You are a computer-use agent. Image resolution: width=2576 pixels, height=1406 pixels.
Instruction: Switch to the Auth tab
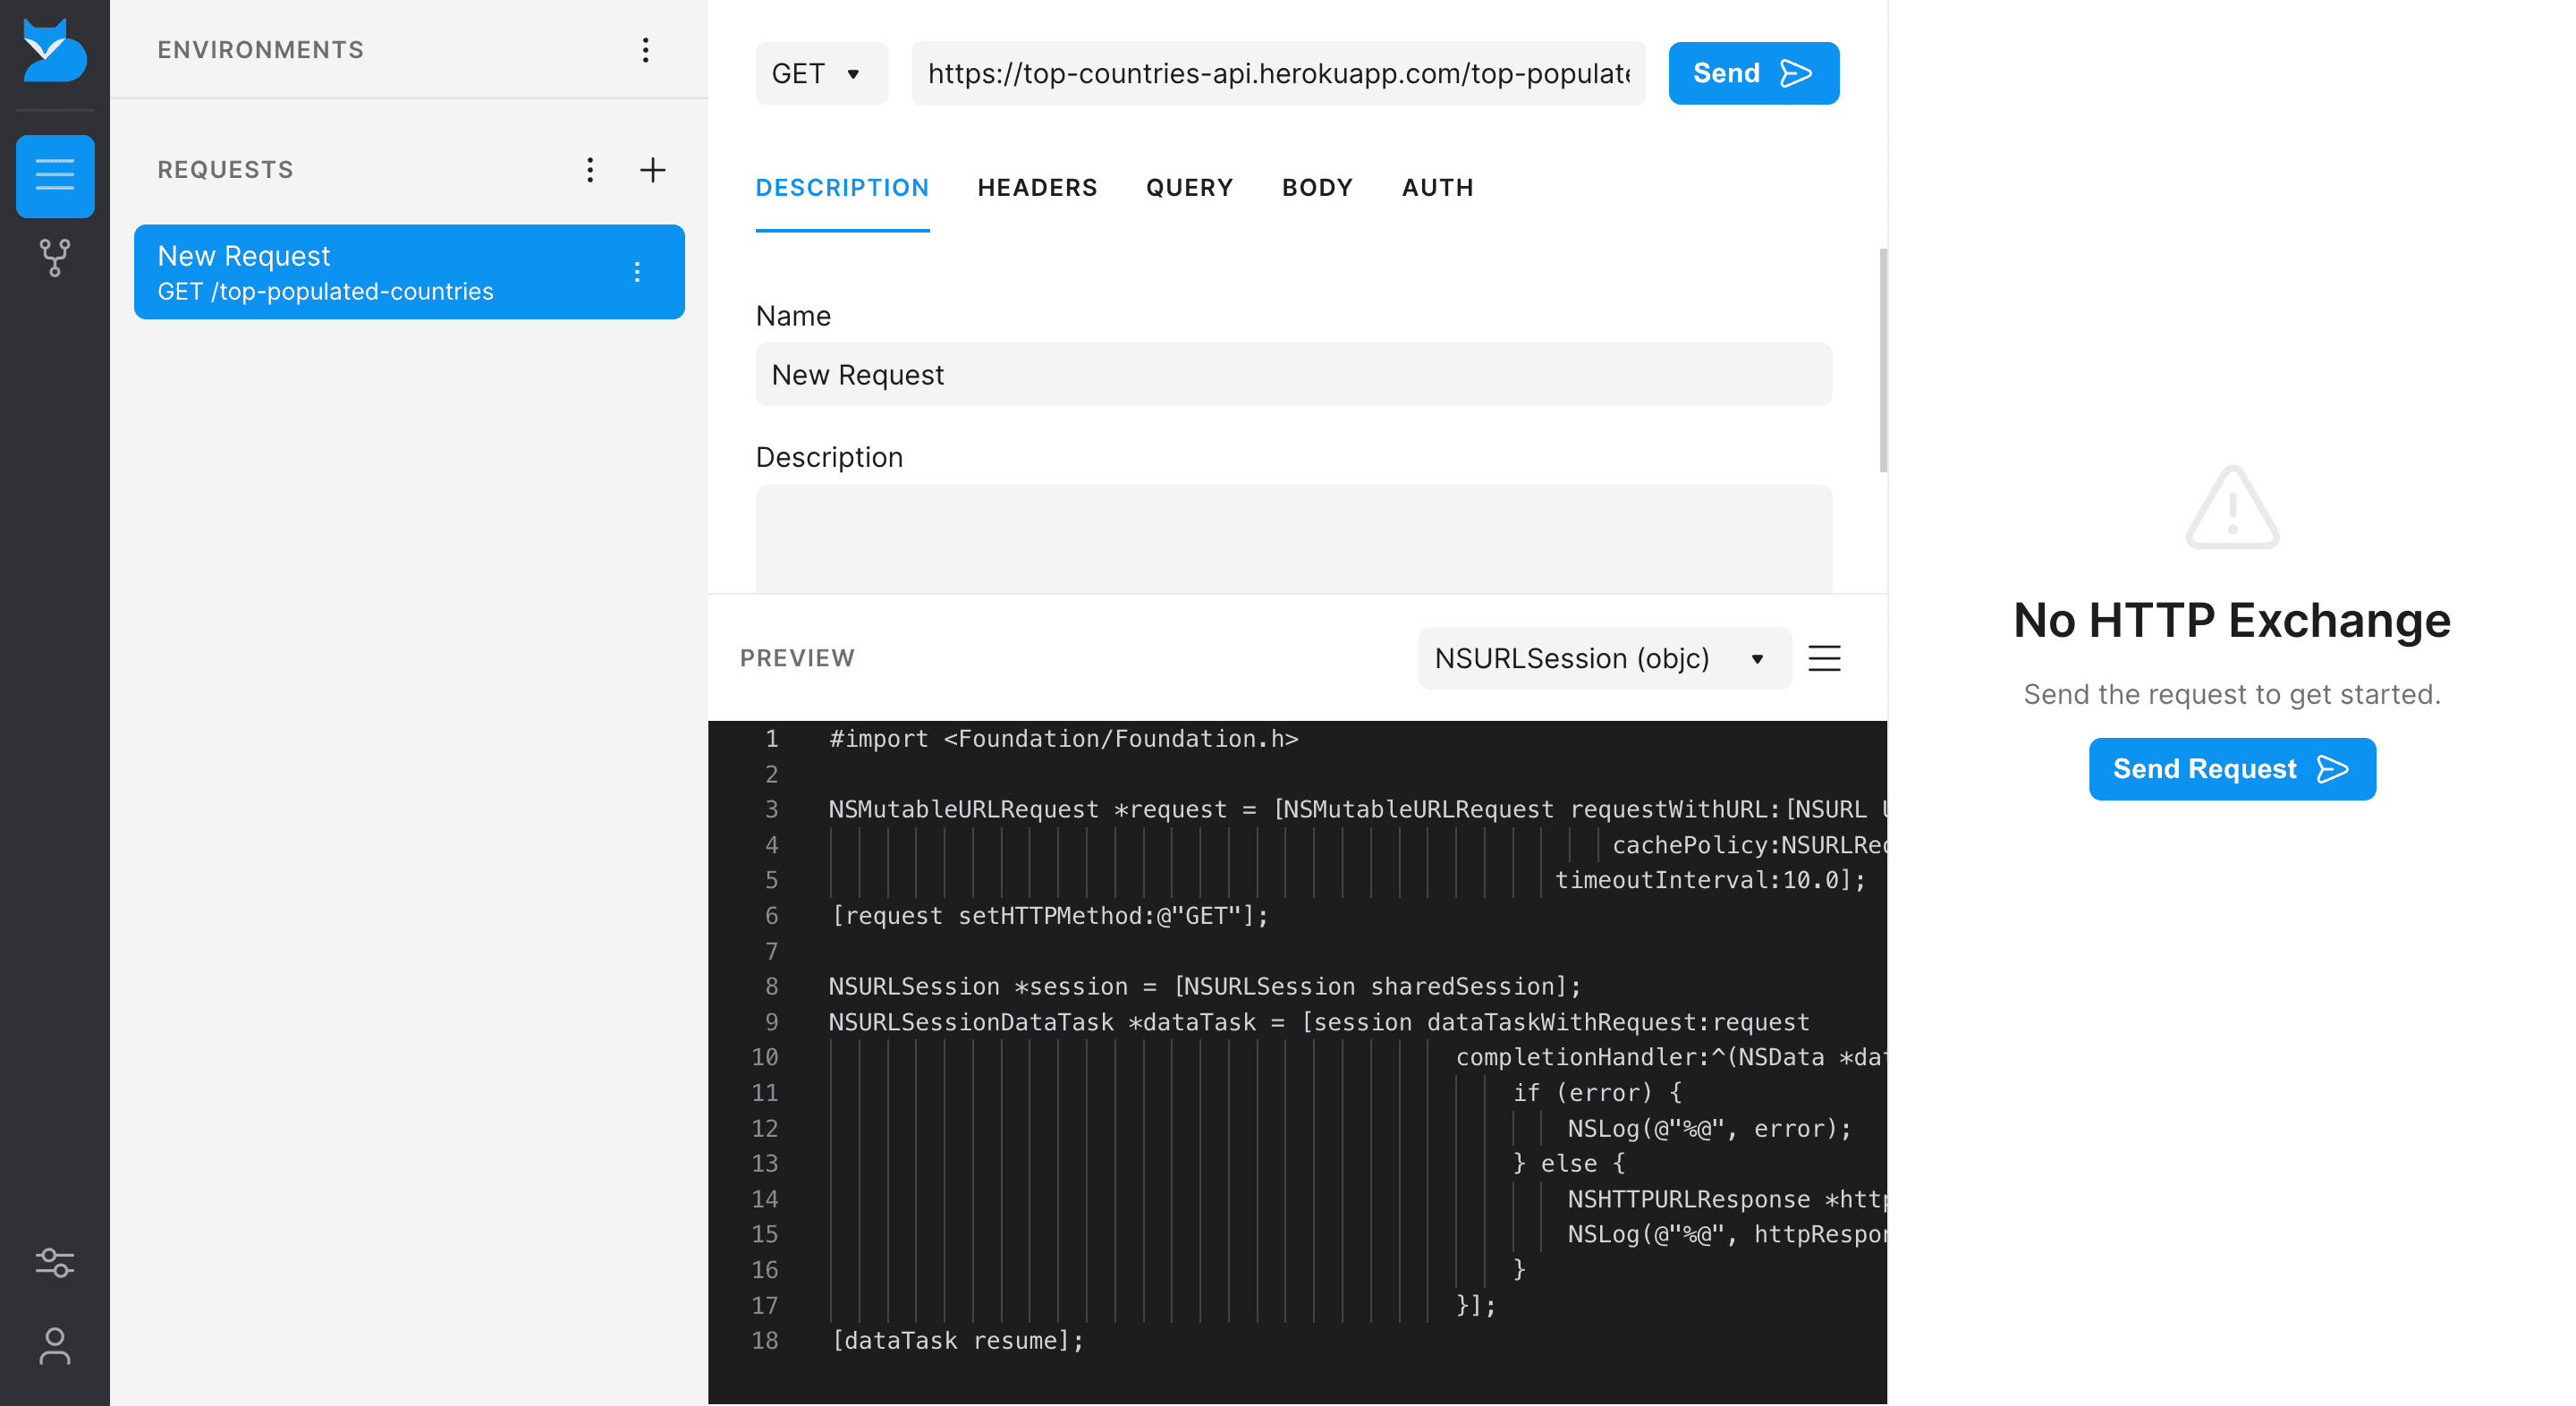(x=1437, y=187)
